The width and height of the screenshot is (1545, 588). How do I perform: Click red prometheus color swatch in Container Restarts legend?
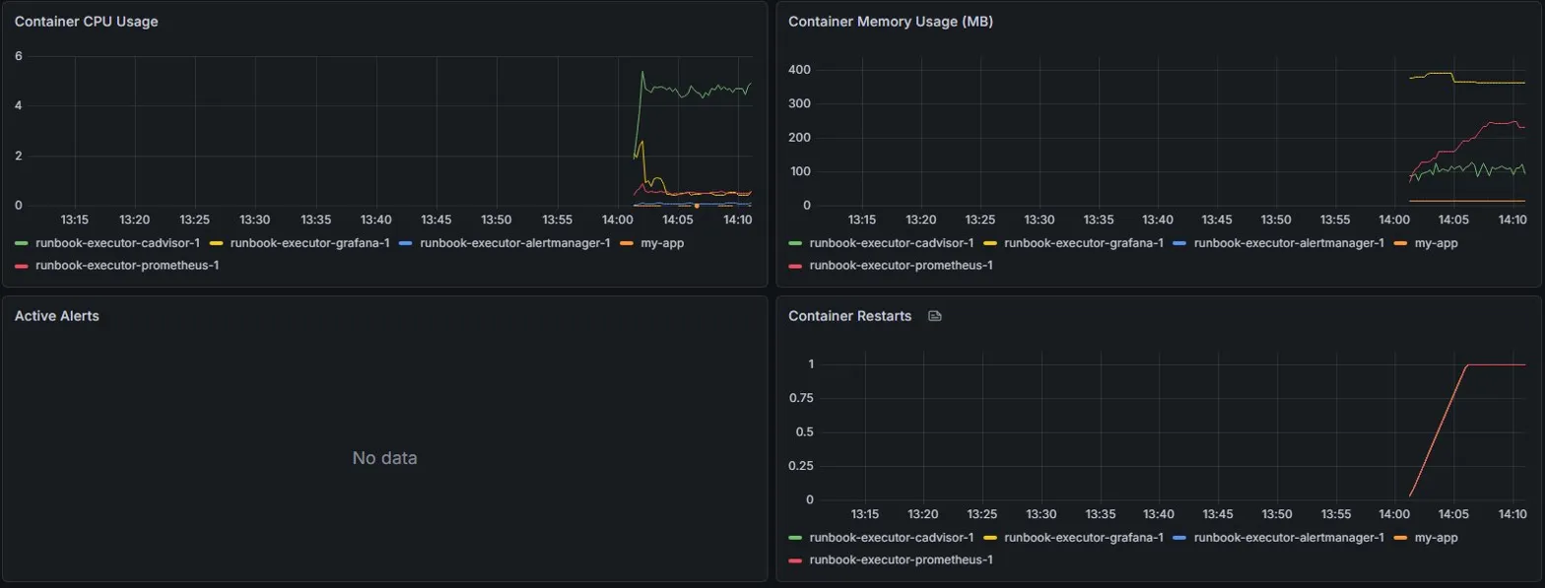795,559
